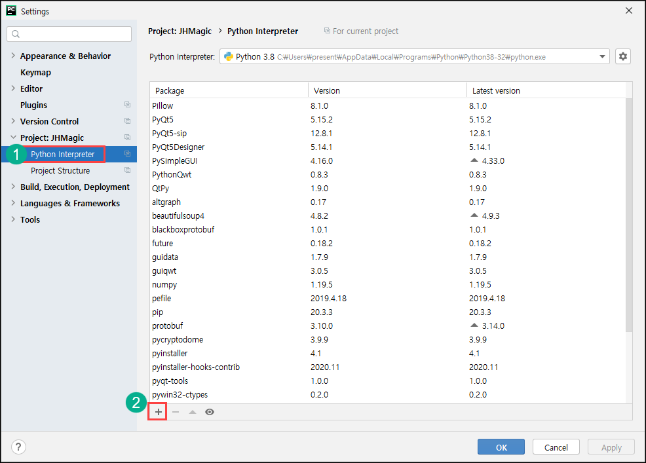Select Project Structure tree item

[60, 170]
